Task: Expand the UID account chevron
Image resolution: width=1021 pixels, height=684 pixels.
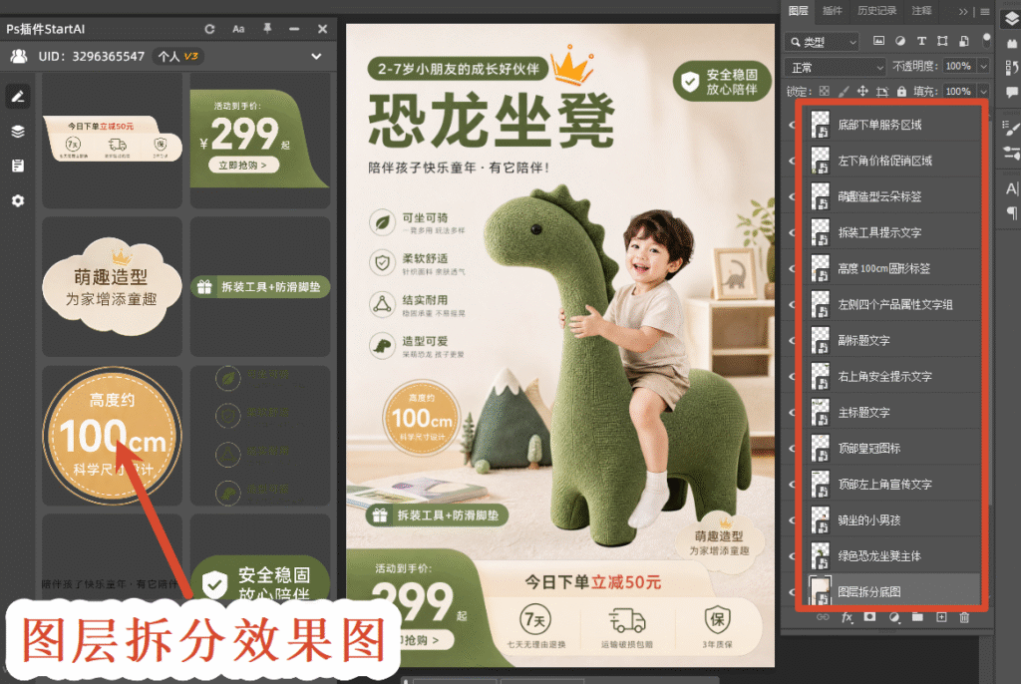Action: tap(316, 56)
